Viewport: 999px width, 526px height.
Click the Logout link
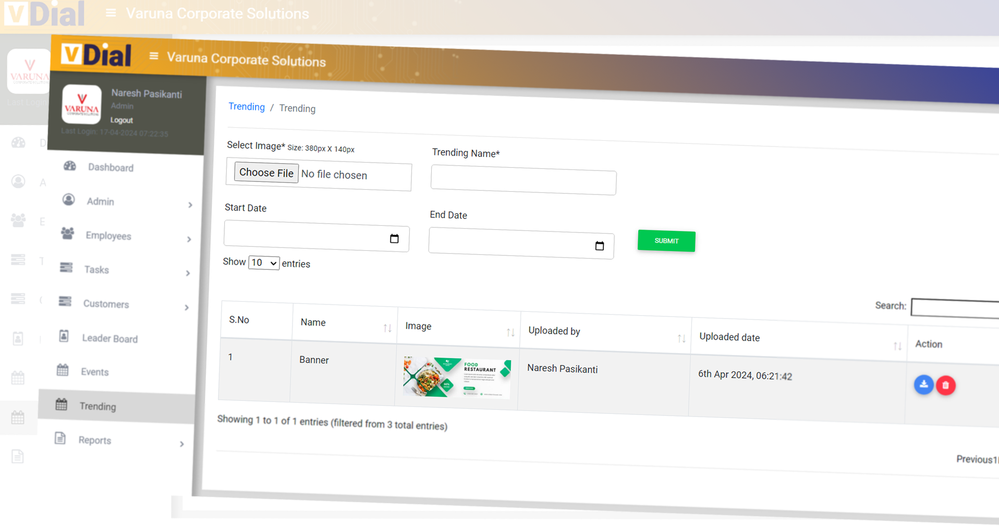point(121,120)
